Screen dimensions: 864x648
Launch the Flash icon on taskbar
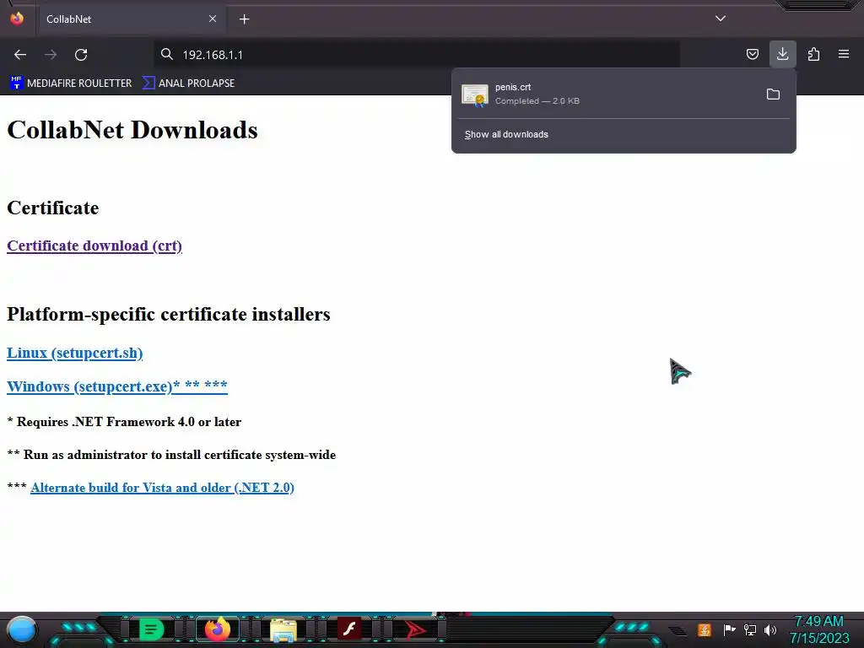pyautogui.click(x=349, y=629)
